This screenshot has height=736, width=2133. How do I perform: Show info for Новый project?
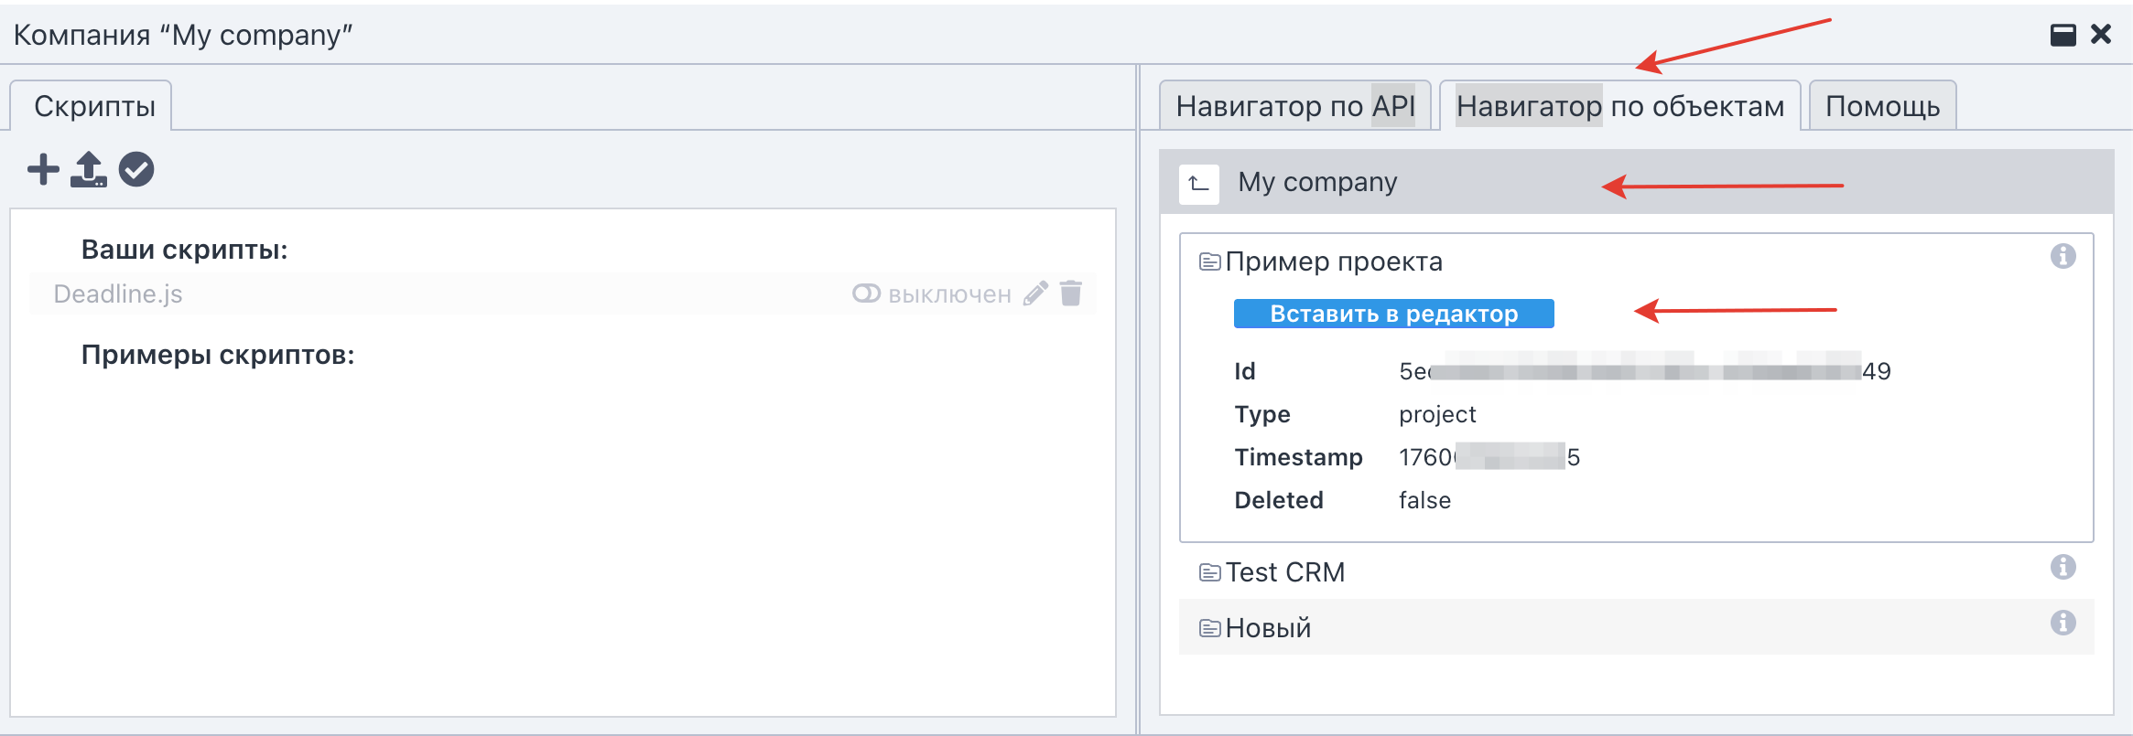(x=2063, y=624)
